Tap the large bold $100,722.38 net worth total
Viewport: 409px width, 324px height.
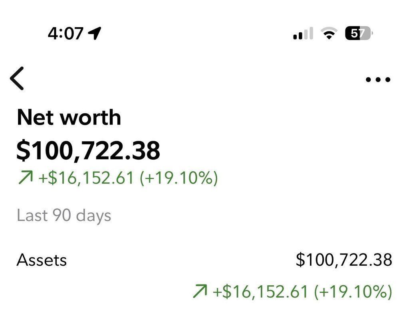click(x=88, y=150)
